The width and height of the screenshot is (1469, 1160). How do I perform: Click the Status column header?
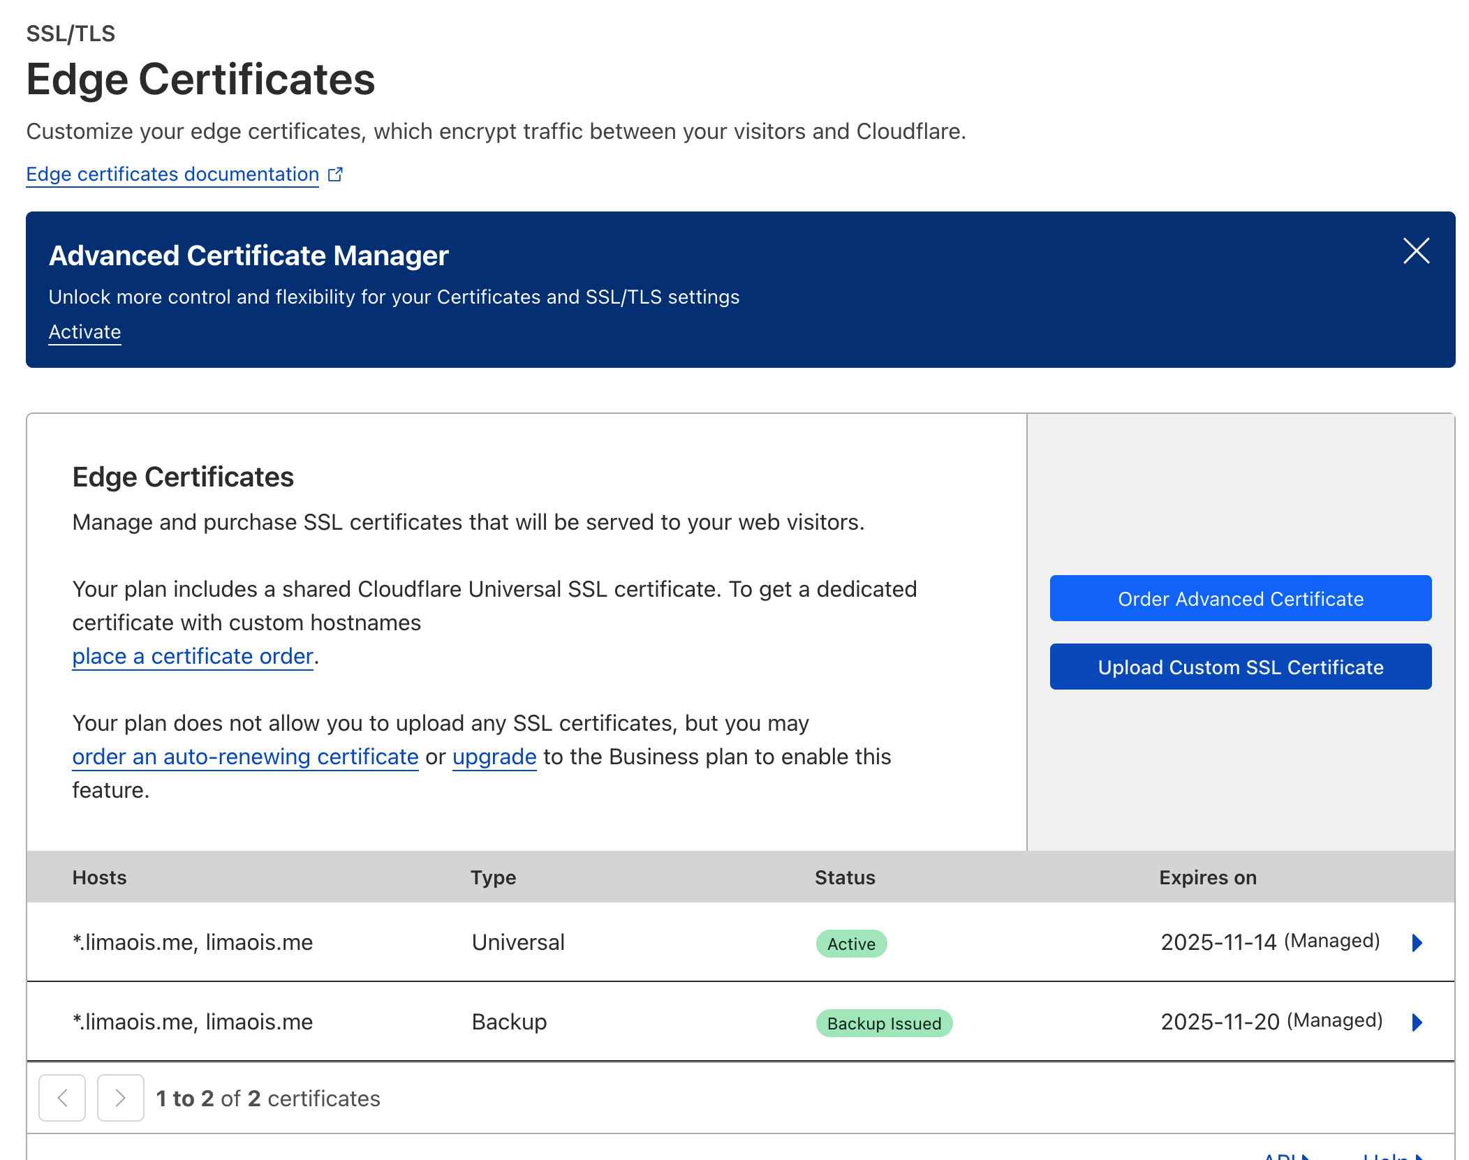pyautogui.click(x=845, y=877)
